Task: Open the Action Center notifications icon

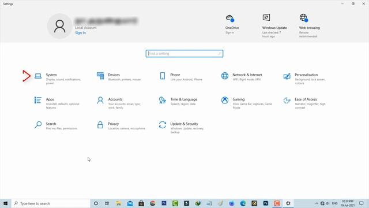Action: pos(362,203)
